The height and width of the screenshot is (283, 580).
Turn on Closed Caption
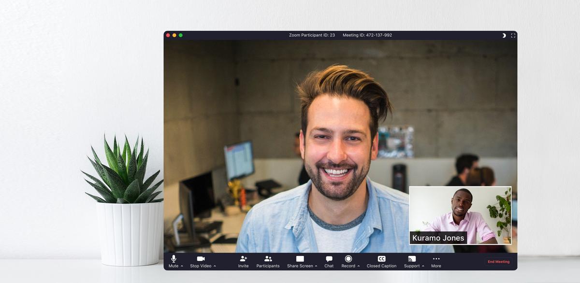[381, 259]
